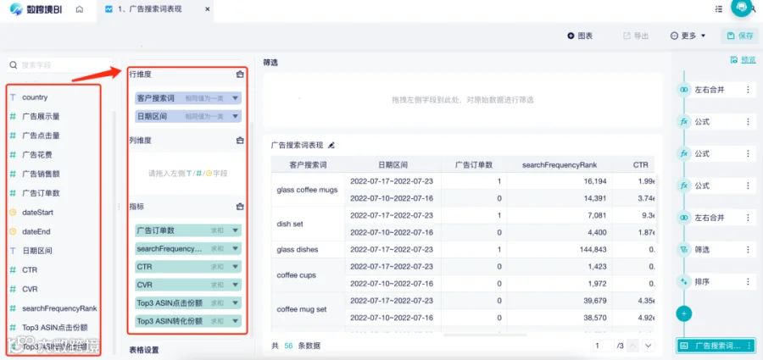Image resolution: width=763 pixels, height=360 pixels.
Task: Open the 更多 dropdown menu
Action: 688,36
